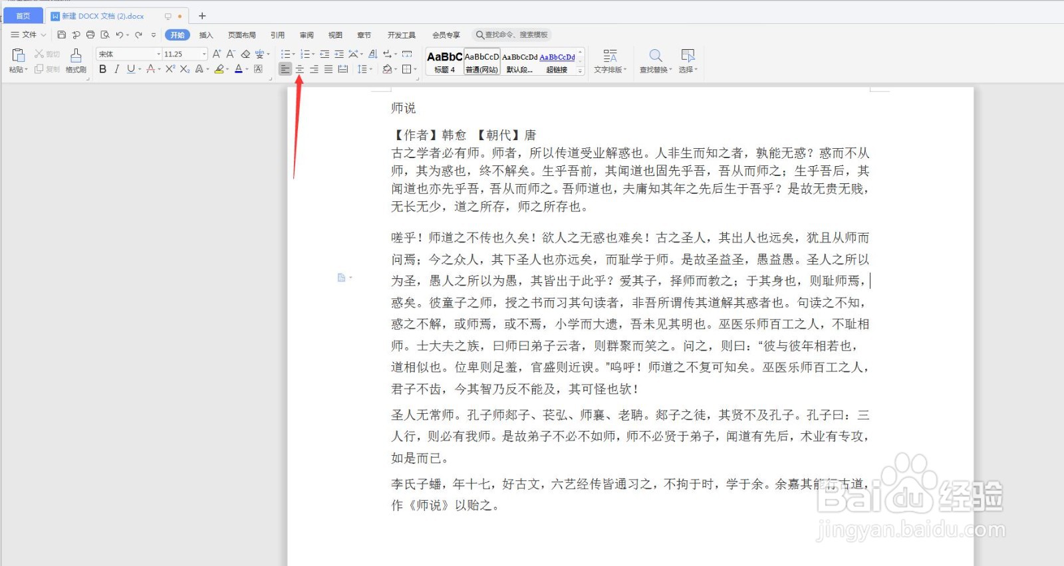Click the Paste clipboard icon
The height and width of the screenshot is (566, 1064).
point(18,55)
